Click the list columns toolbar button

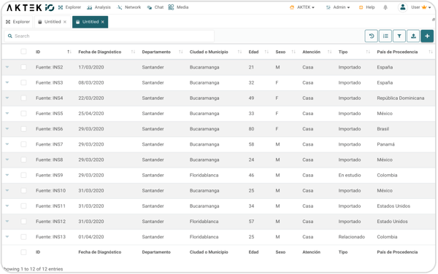[x=385, y=36]
